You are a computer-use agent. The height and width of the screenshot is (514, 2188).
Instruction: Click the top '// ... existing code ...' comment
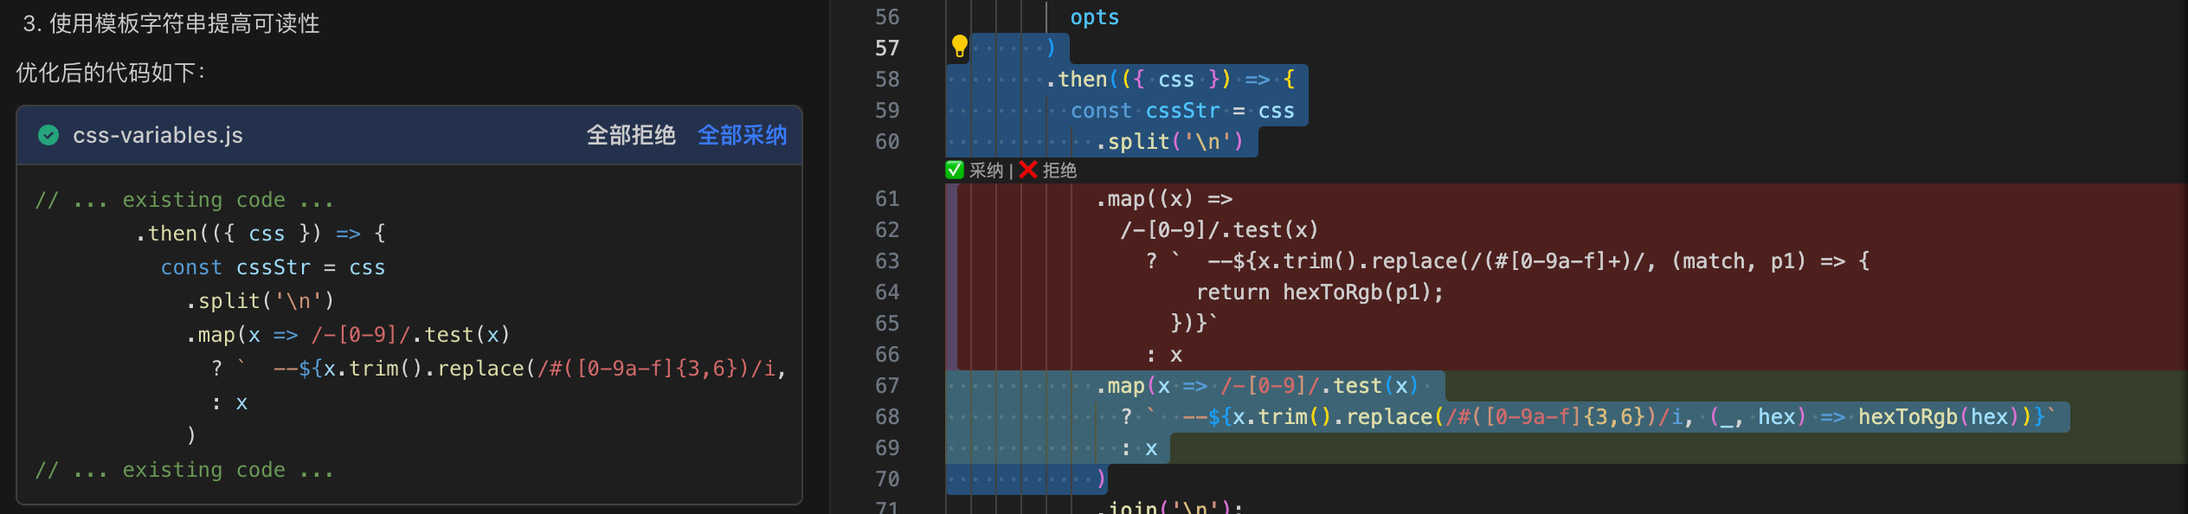[x=184, y=200]
